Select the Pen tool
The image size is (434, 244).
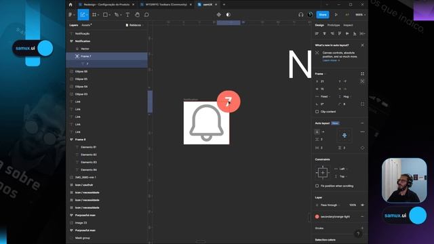(117, 15)
